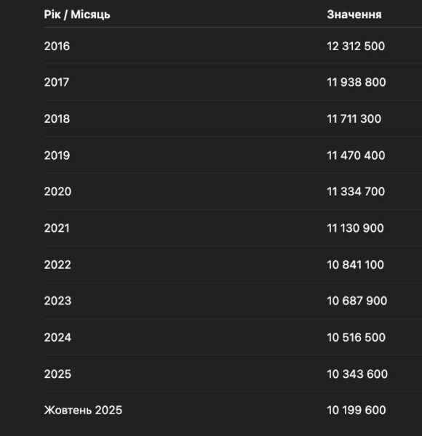Click the 2019 year cell

[x=57, y=156]
